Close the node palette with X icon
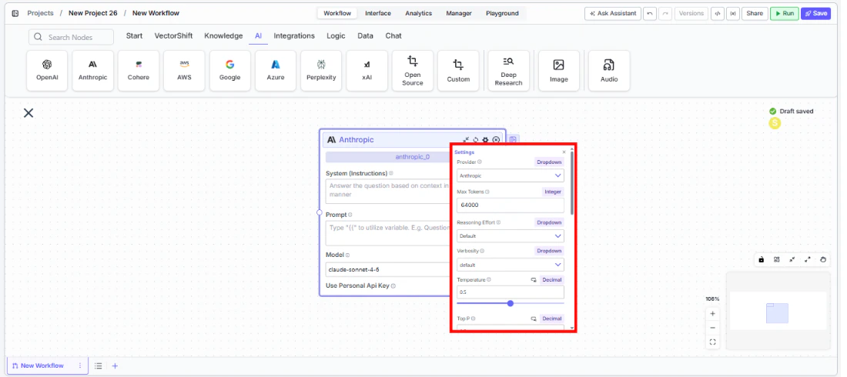Viewport: 847px width, 377px height. tap(28, 113)
